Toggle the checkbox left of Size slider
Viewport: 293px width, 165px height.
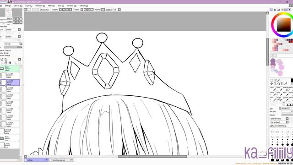[280, 109]
